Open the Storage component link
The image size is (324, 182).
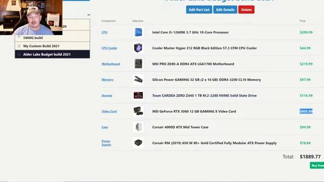pyautogui.click(x=107, y=96)
